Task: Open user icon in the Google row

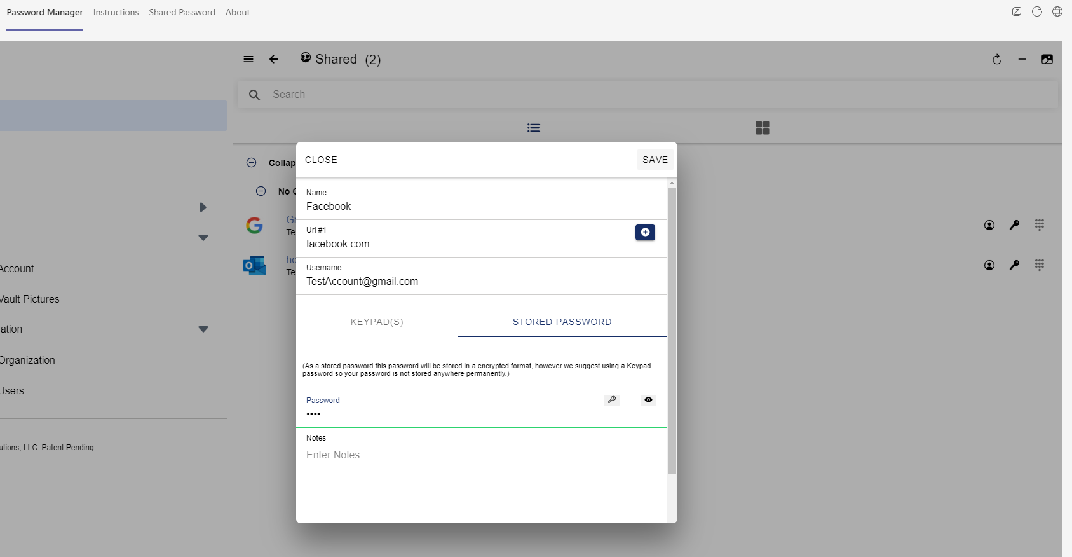Action: (989, 225)
